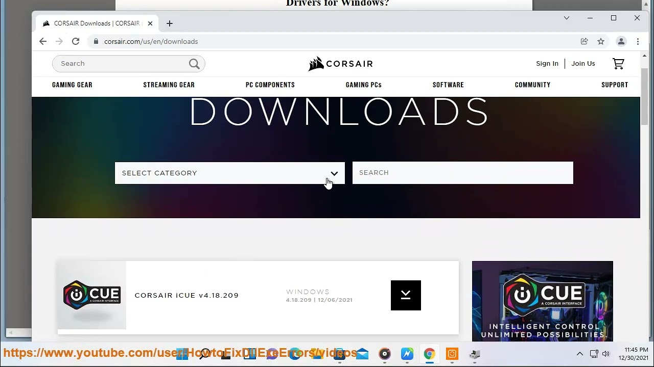Open Gaming PCs menu
Viewport: 654px width, 367px height.
(x=364, y=85)
